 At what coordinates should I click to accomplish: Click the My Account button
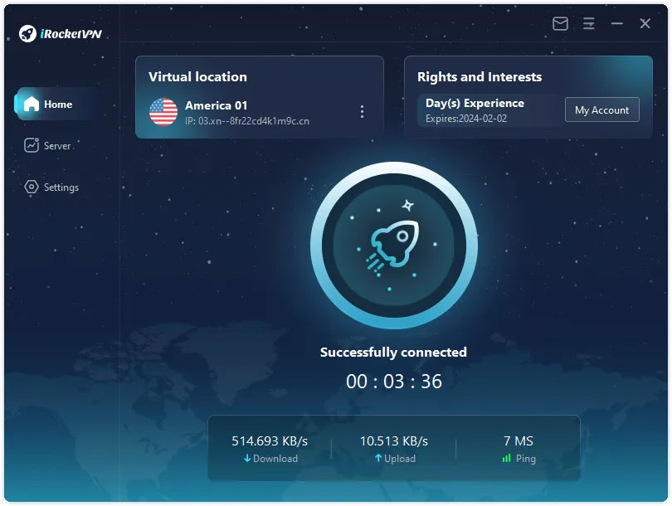(602, 109)
